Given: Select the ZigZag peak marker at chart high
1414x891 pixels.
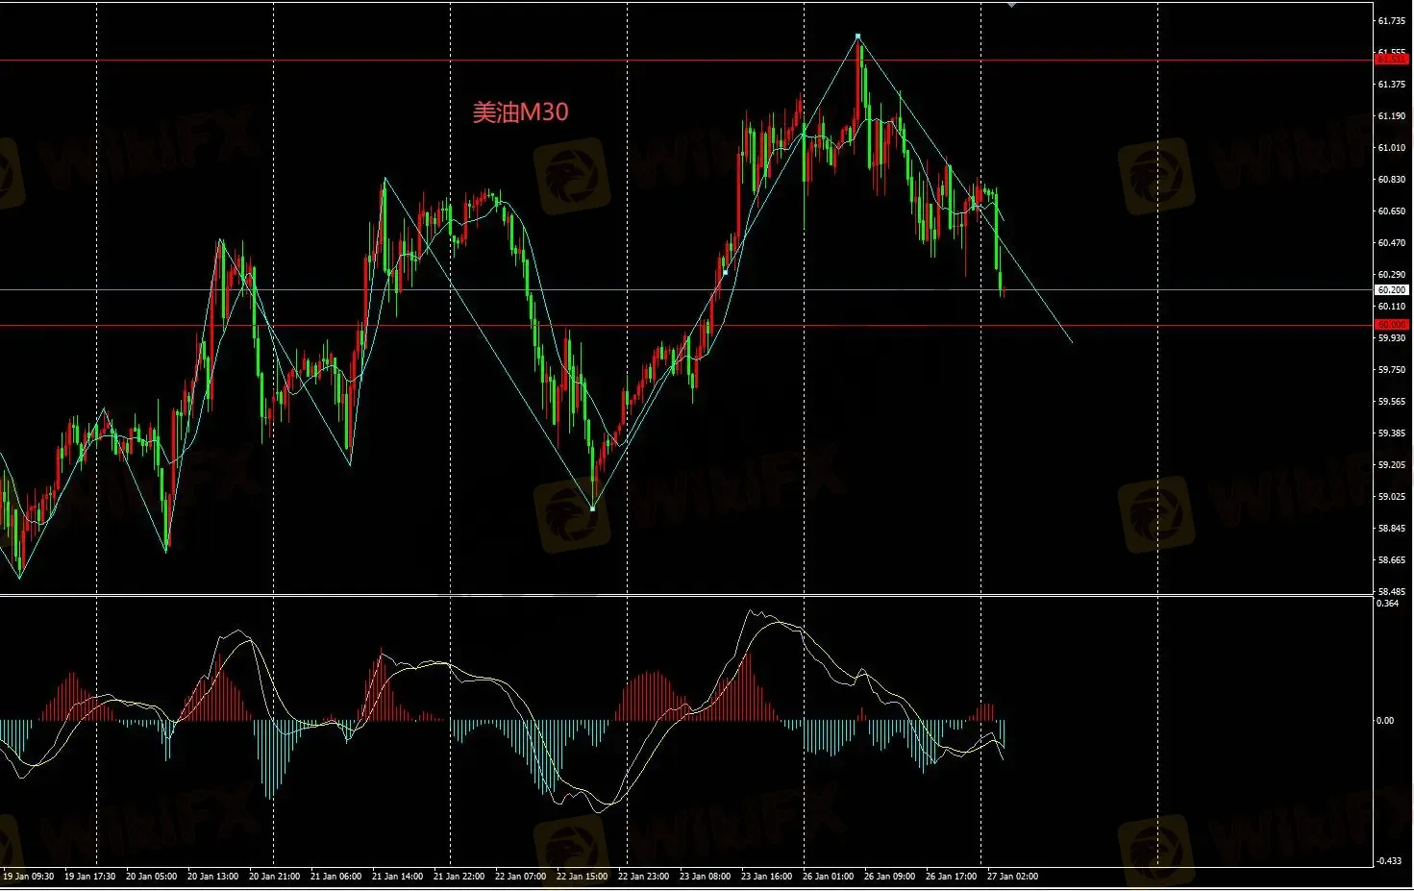Looking at the screenshot, I should [x=858, y=37].
